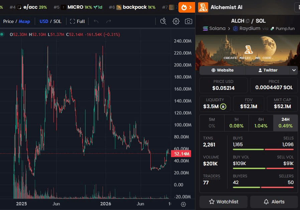Open the Alerts button

point(274,202)
